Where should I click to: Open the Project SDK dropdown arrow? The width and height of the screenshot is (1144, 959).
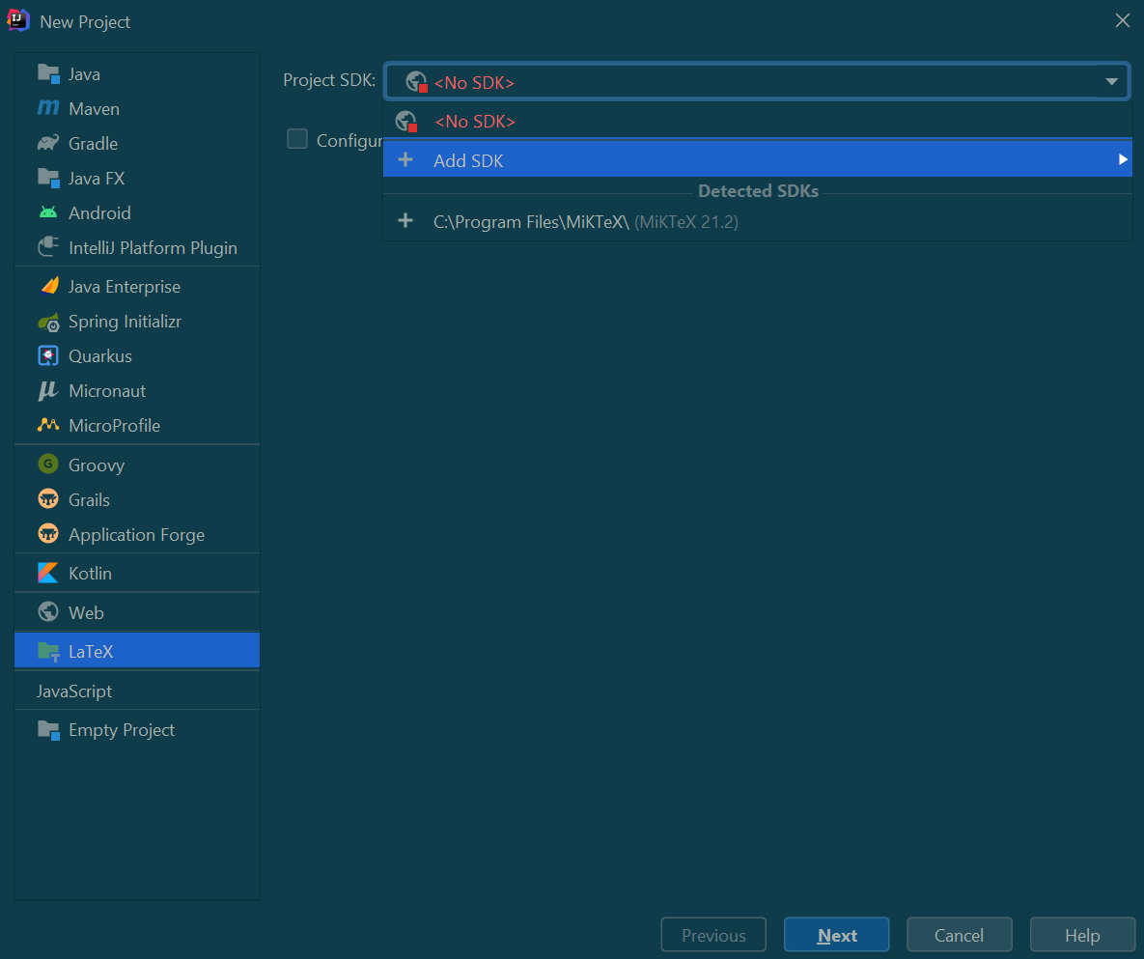(x=1110, y=81)
